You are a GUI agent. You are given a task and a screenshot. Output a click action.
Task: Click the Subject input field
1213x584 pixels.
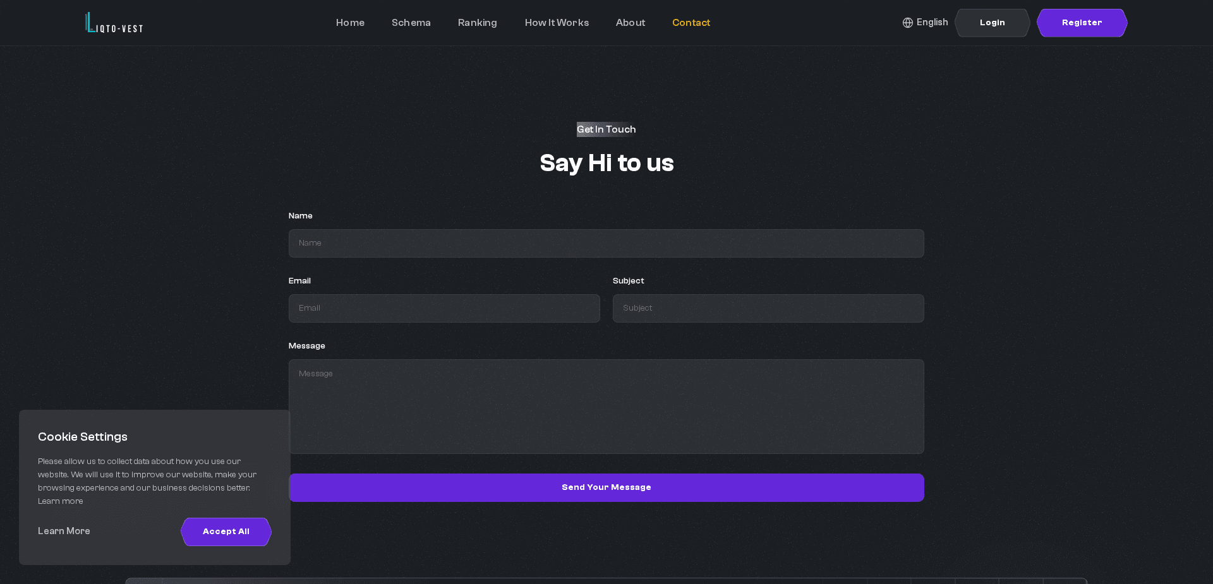tap(768, 308)
